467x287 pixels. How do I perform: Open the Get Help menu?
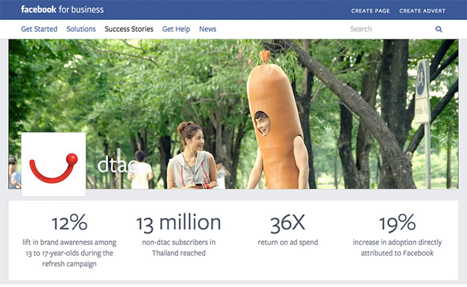176,29
